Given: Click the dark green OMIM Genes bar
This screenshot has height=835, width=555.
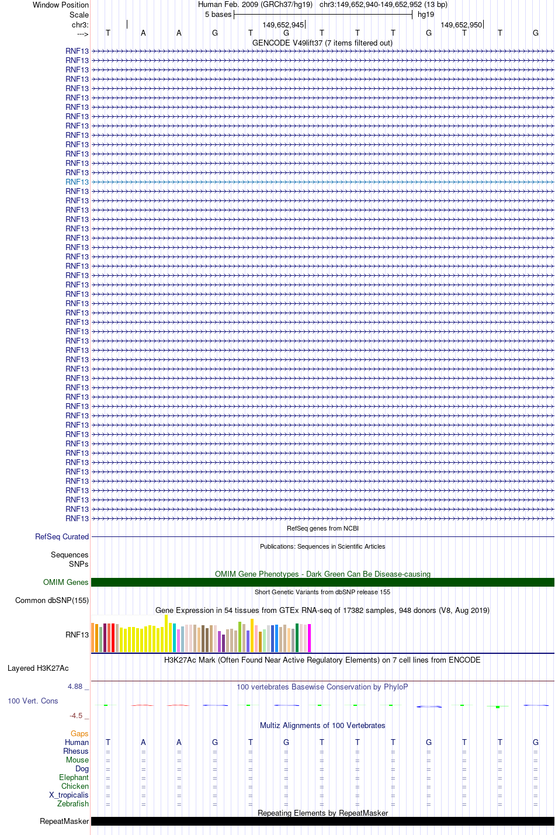Looking at the screenshot, I should tap(322, 582).
